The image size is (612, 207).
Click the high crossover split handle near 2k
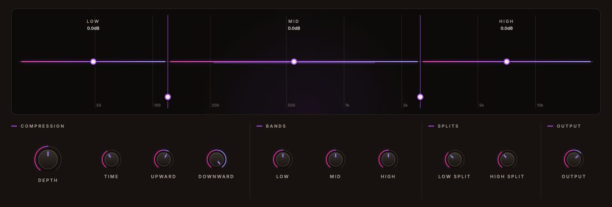pos(421,97)
